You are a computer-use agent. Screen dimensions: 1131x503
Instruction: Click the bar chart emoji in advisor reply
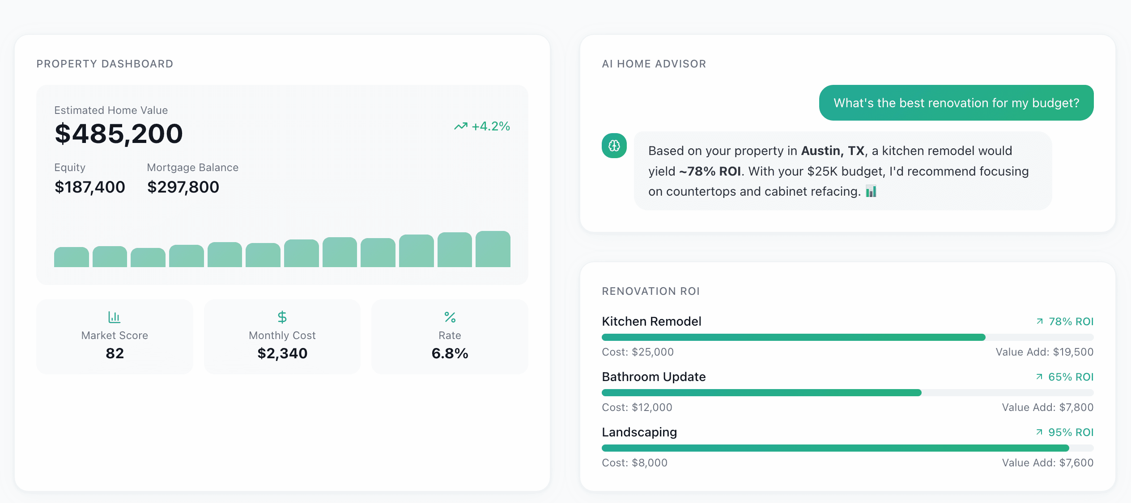pos(871,191)
